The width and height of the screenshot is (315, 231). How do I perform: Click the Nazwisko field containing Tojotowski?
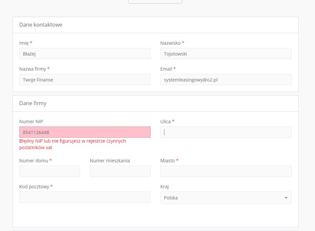(226, 54)
